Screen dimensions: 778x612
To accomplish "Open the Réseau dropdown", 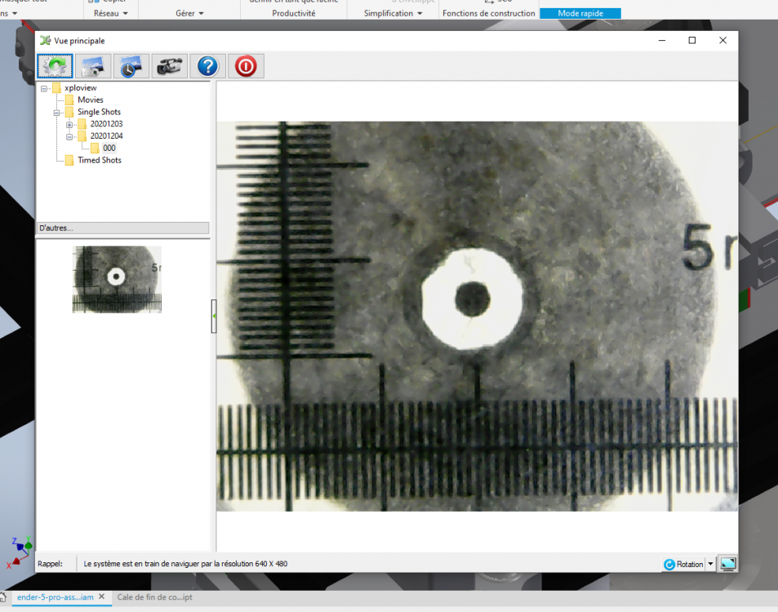I will (x=111, y=13).
